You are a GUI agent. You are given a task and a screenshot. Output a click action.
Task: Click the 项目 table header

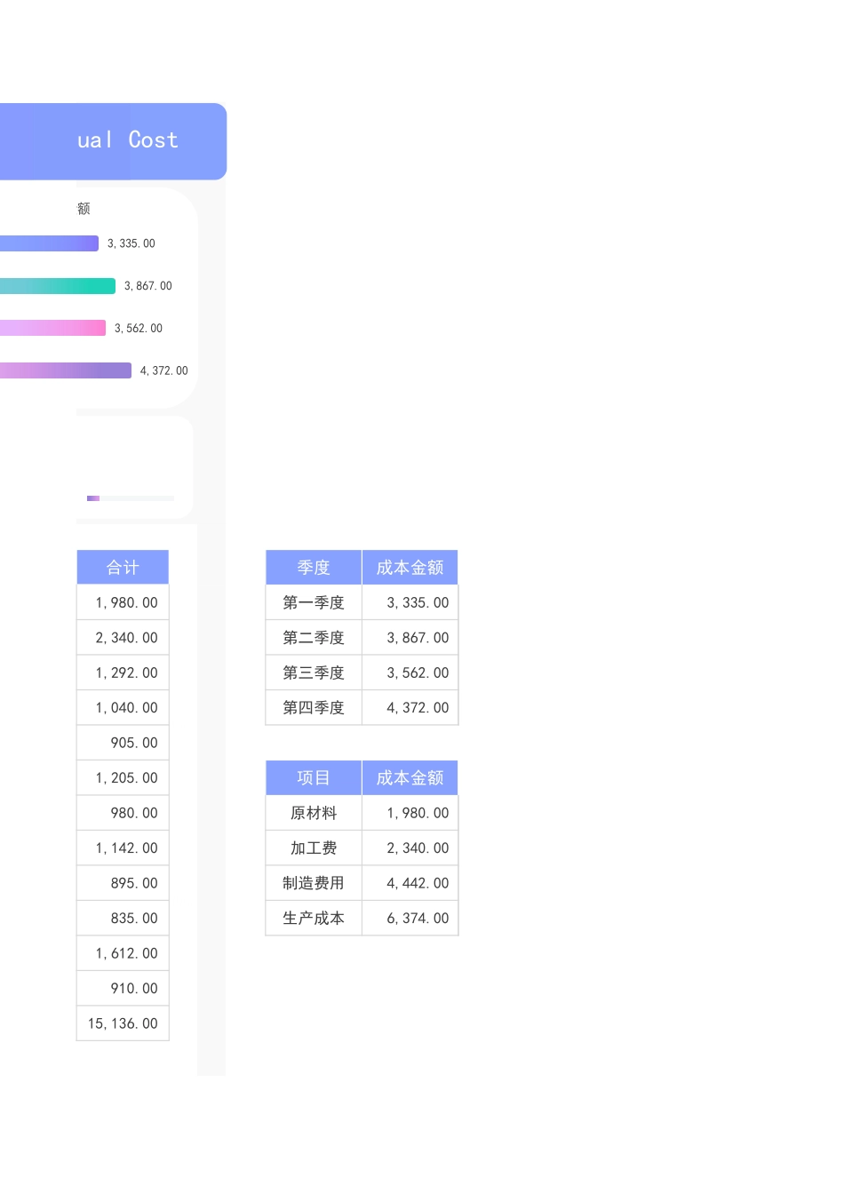click(313, 777)
